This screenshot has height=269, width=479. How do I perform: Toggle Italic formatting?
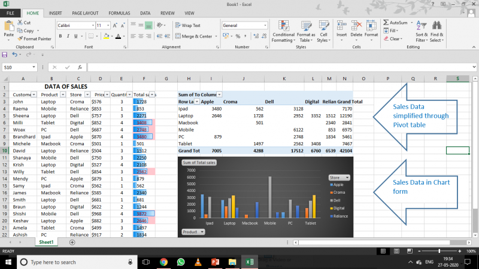[x=68, y=36]
